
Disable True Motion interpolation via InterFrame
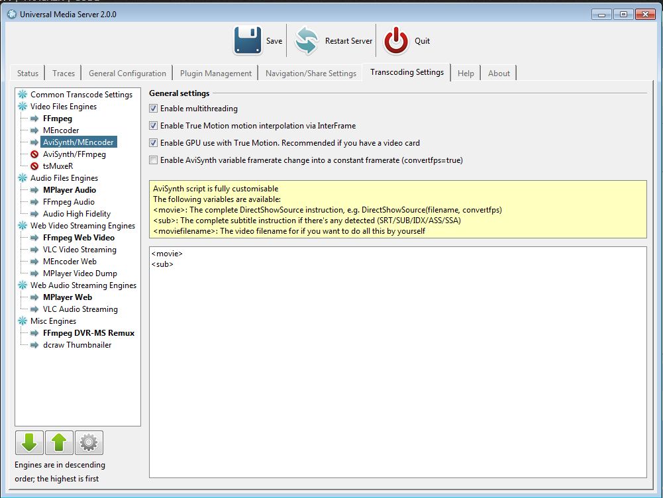coord(154,126)
